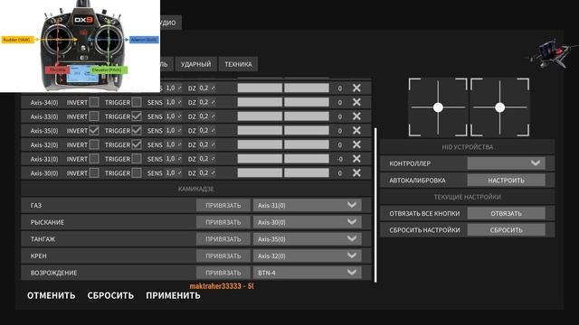Click left value bar of Axis-30(0)
The image size is (579, 325).
tap(260, 172)
